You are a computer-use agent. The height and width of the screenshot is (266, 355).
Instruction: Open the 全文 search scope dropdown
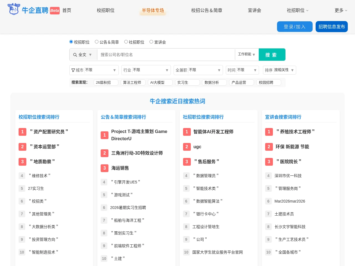83,55
